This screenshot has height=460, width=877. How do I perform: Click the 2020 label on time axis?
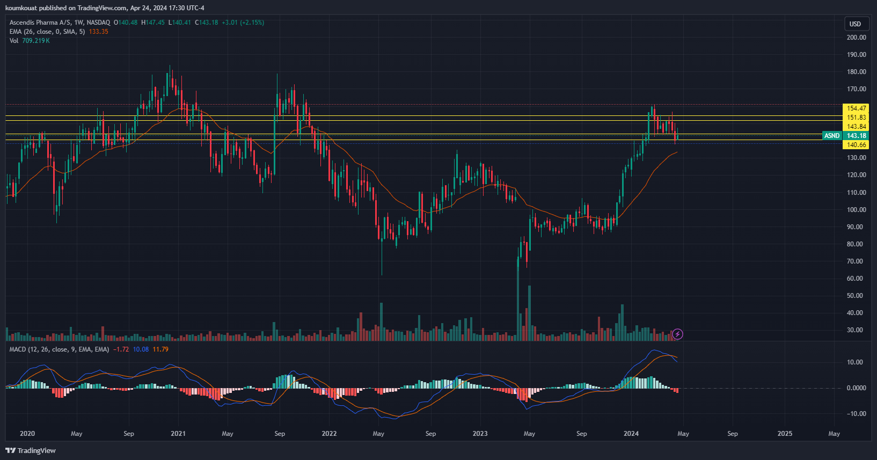point(27,434)
